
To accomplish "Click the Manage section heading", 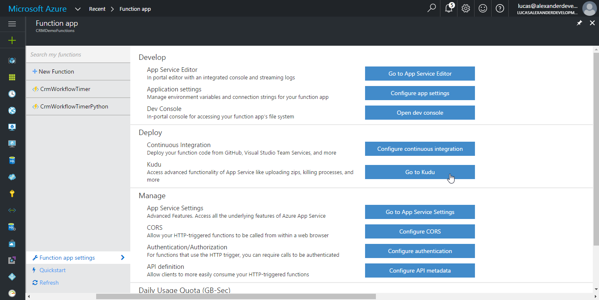I will pos(152,196).
